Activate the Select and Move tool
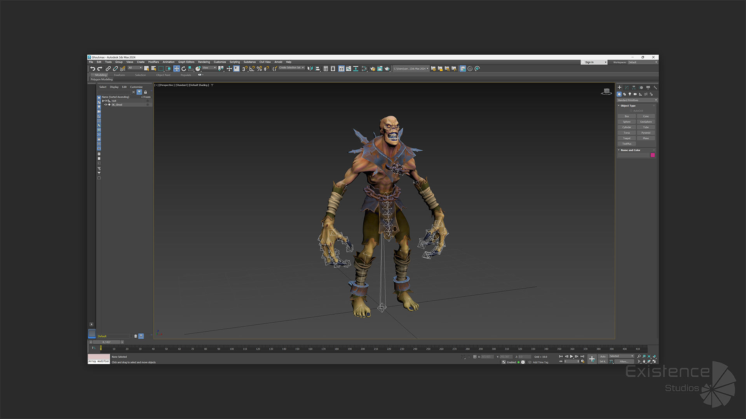This screenshot has height=419, width=746. 176,69
